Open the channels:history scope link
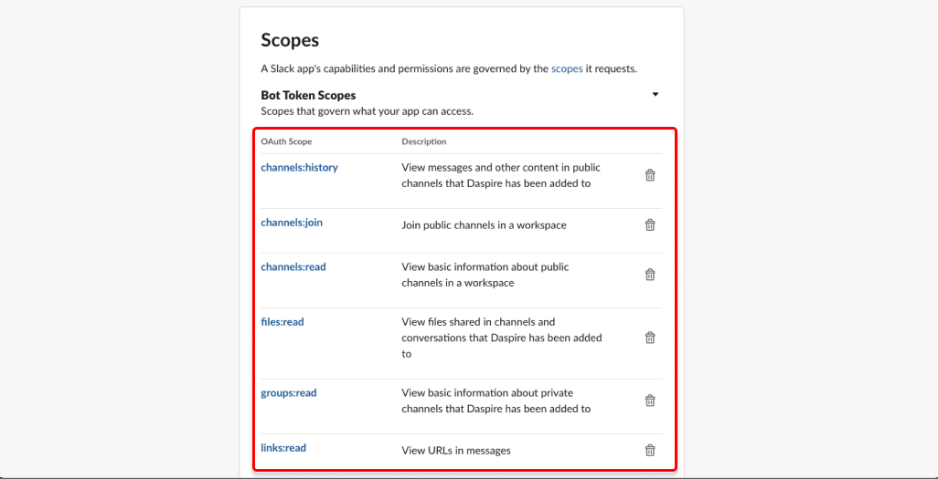Image resolution: width=938 pixels, height=479 pixels. click(x=299, y=168)
